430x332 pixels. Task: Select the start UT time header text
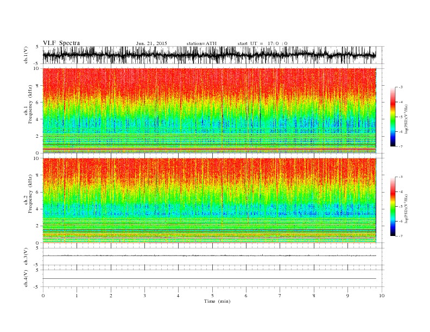(262, 43)
